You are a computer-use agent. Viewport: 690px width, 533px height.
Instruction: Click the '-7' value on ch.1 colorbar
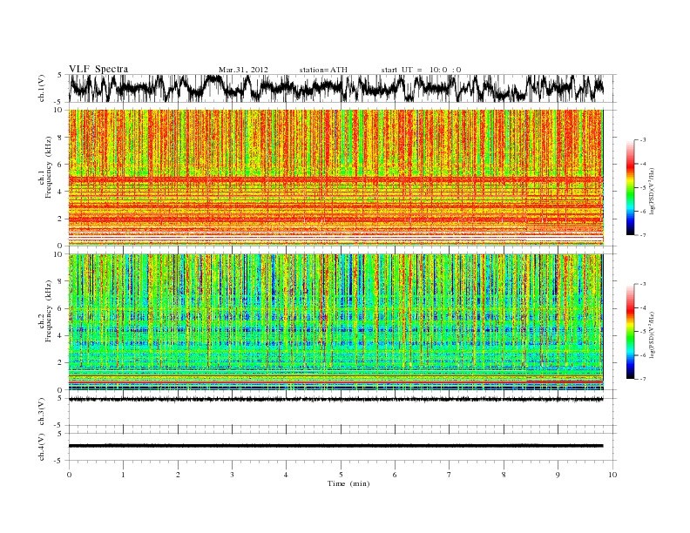pos(643,236)
